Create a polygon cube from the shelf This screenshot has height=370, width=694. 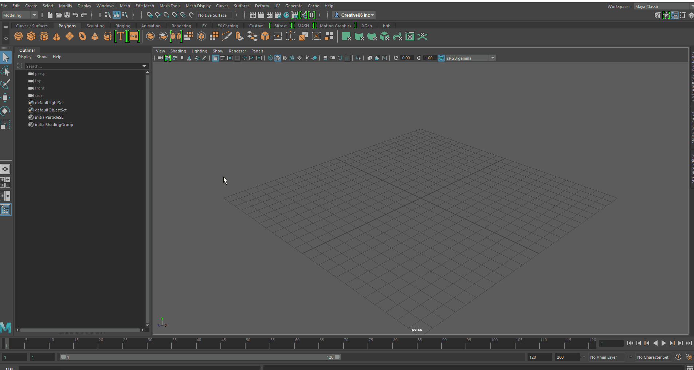coord(31,36)
